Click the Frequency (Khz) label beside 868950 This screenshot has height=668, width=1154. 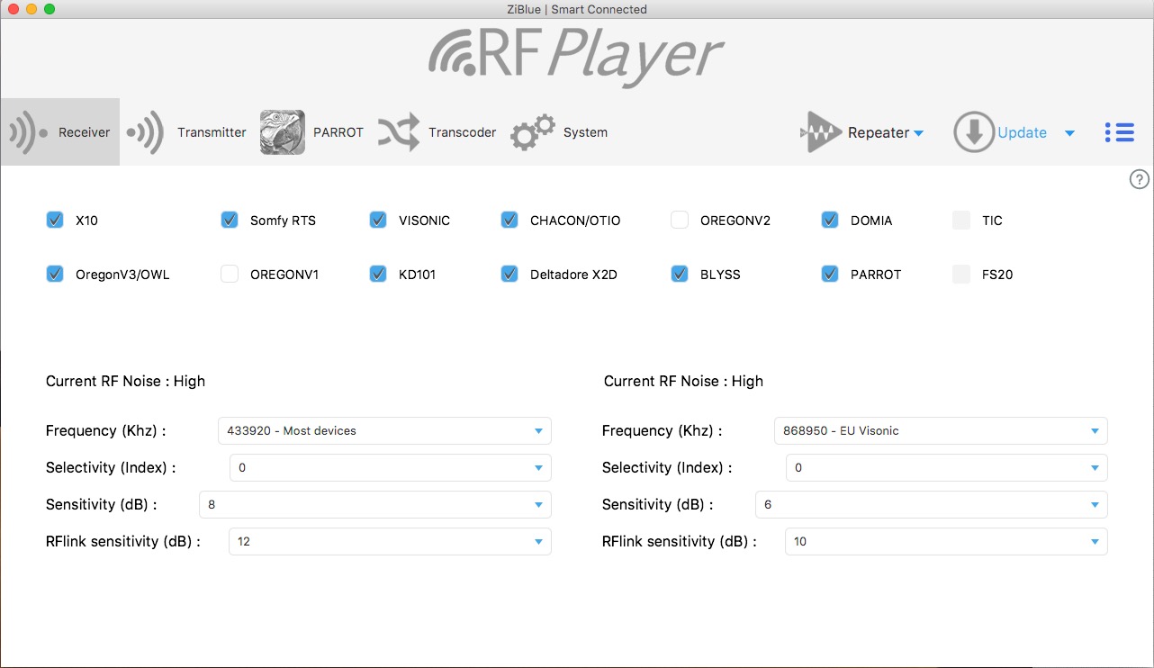coord(663,430)
